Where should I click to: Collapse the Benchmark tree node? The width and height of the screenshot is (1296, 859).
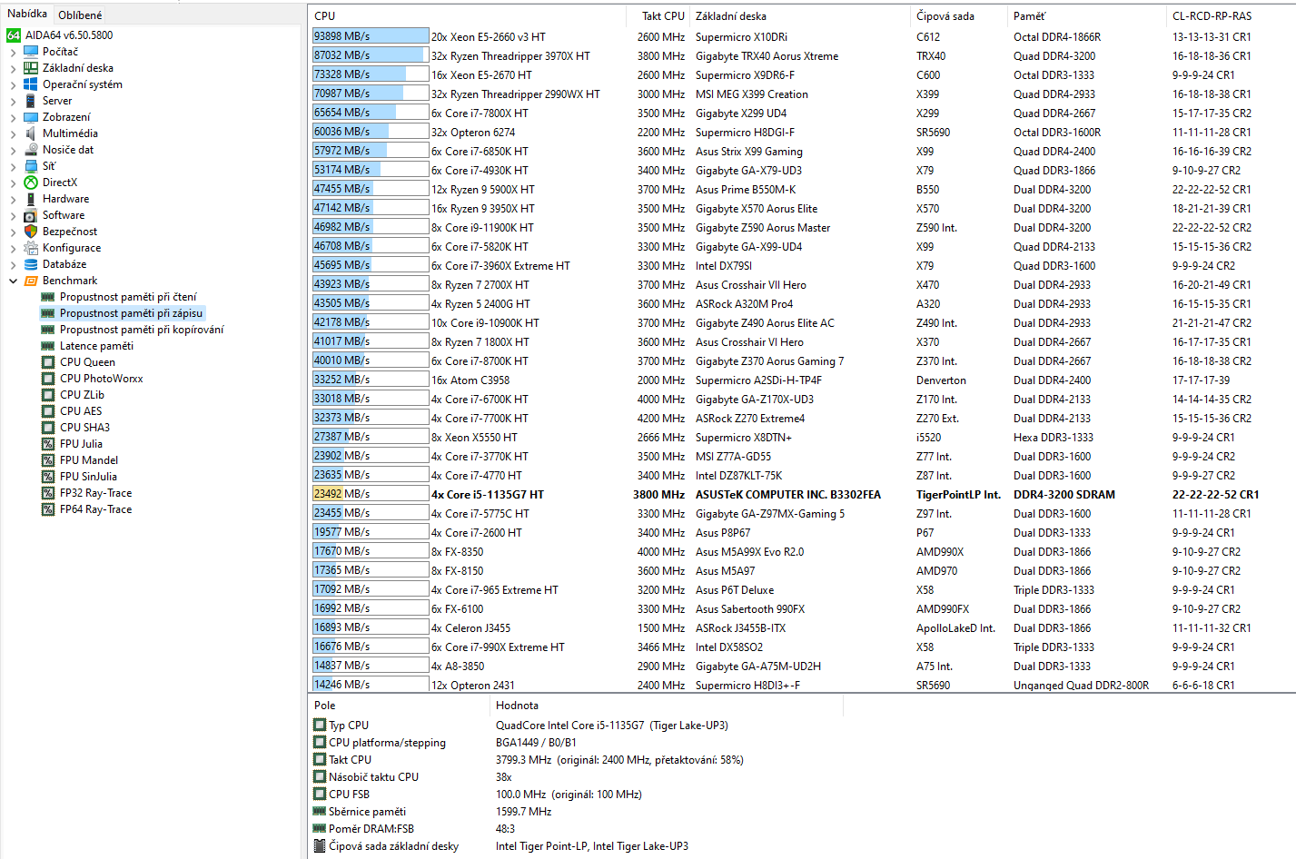click(x=13, y=281)
